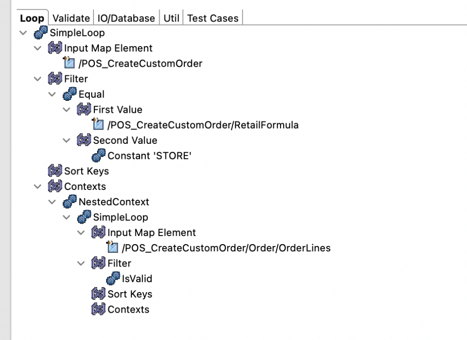Click the Equal function icon under Filter
The height and width of the screenshot is (340, 467).
69,94
